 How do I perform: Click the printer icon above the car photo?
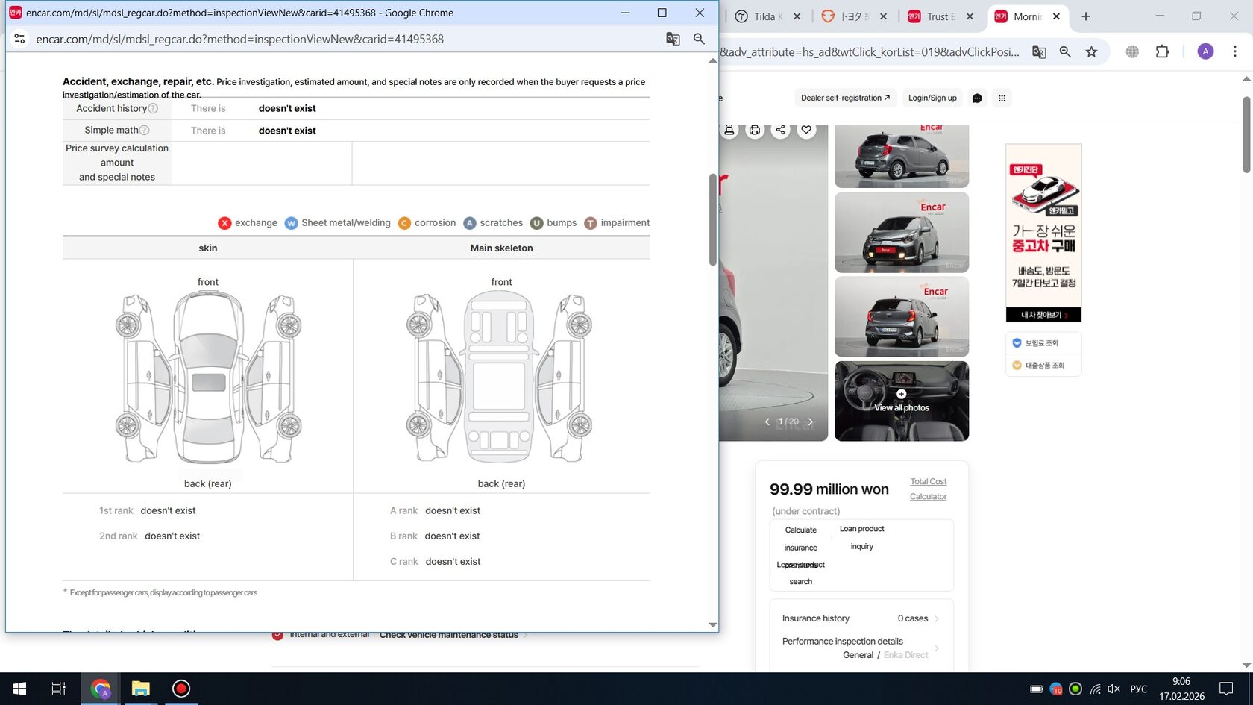click(x=755, y=130)
